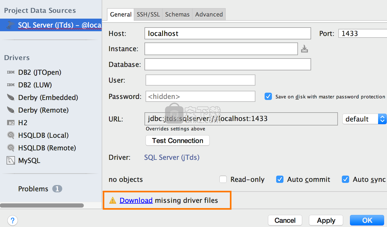
Task: Toggle Save on disk with master password
Action: pyautogui.click(x=268, y=96)
